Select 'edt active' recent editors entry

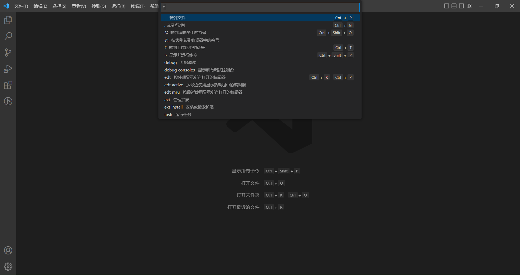tap(260, 85)
